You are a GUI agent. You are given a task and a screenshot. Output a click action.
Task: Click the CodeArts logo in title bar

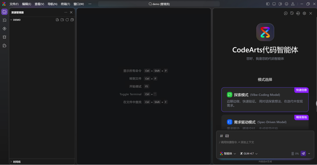[4, 4]
